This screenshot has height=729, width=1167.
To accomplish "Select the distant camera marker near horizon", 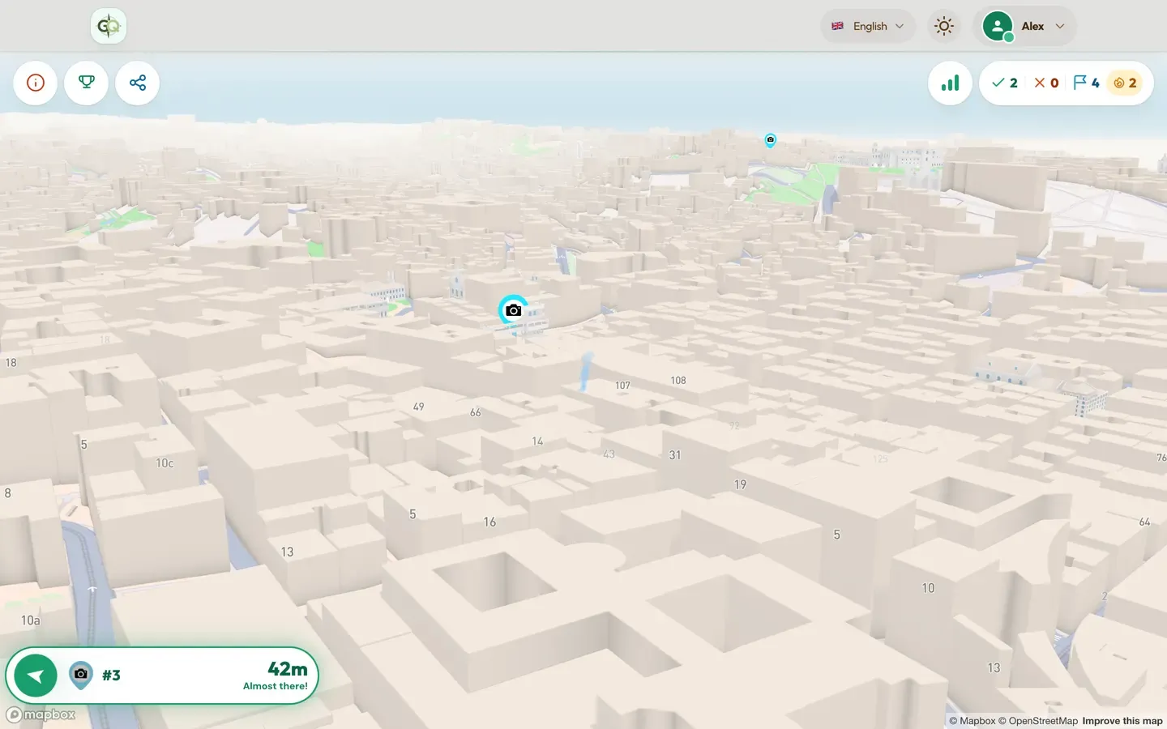I will 770,140.
